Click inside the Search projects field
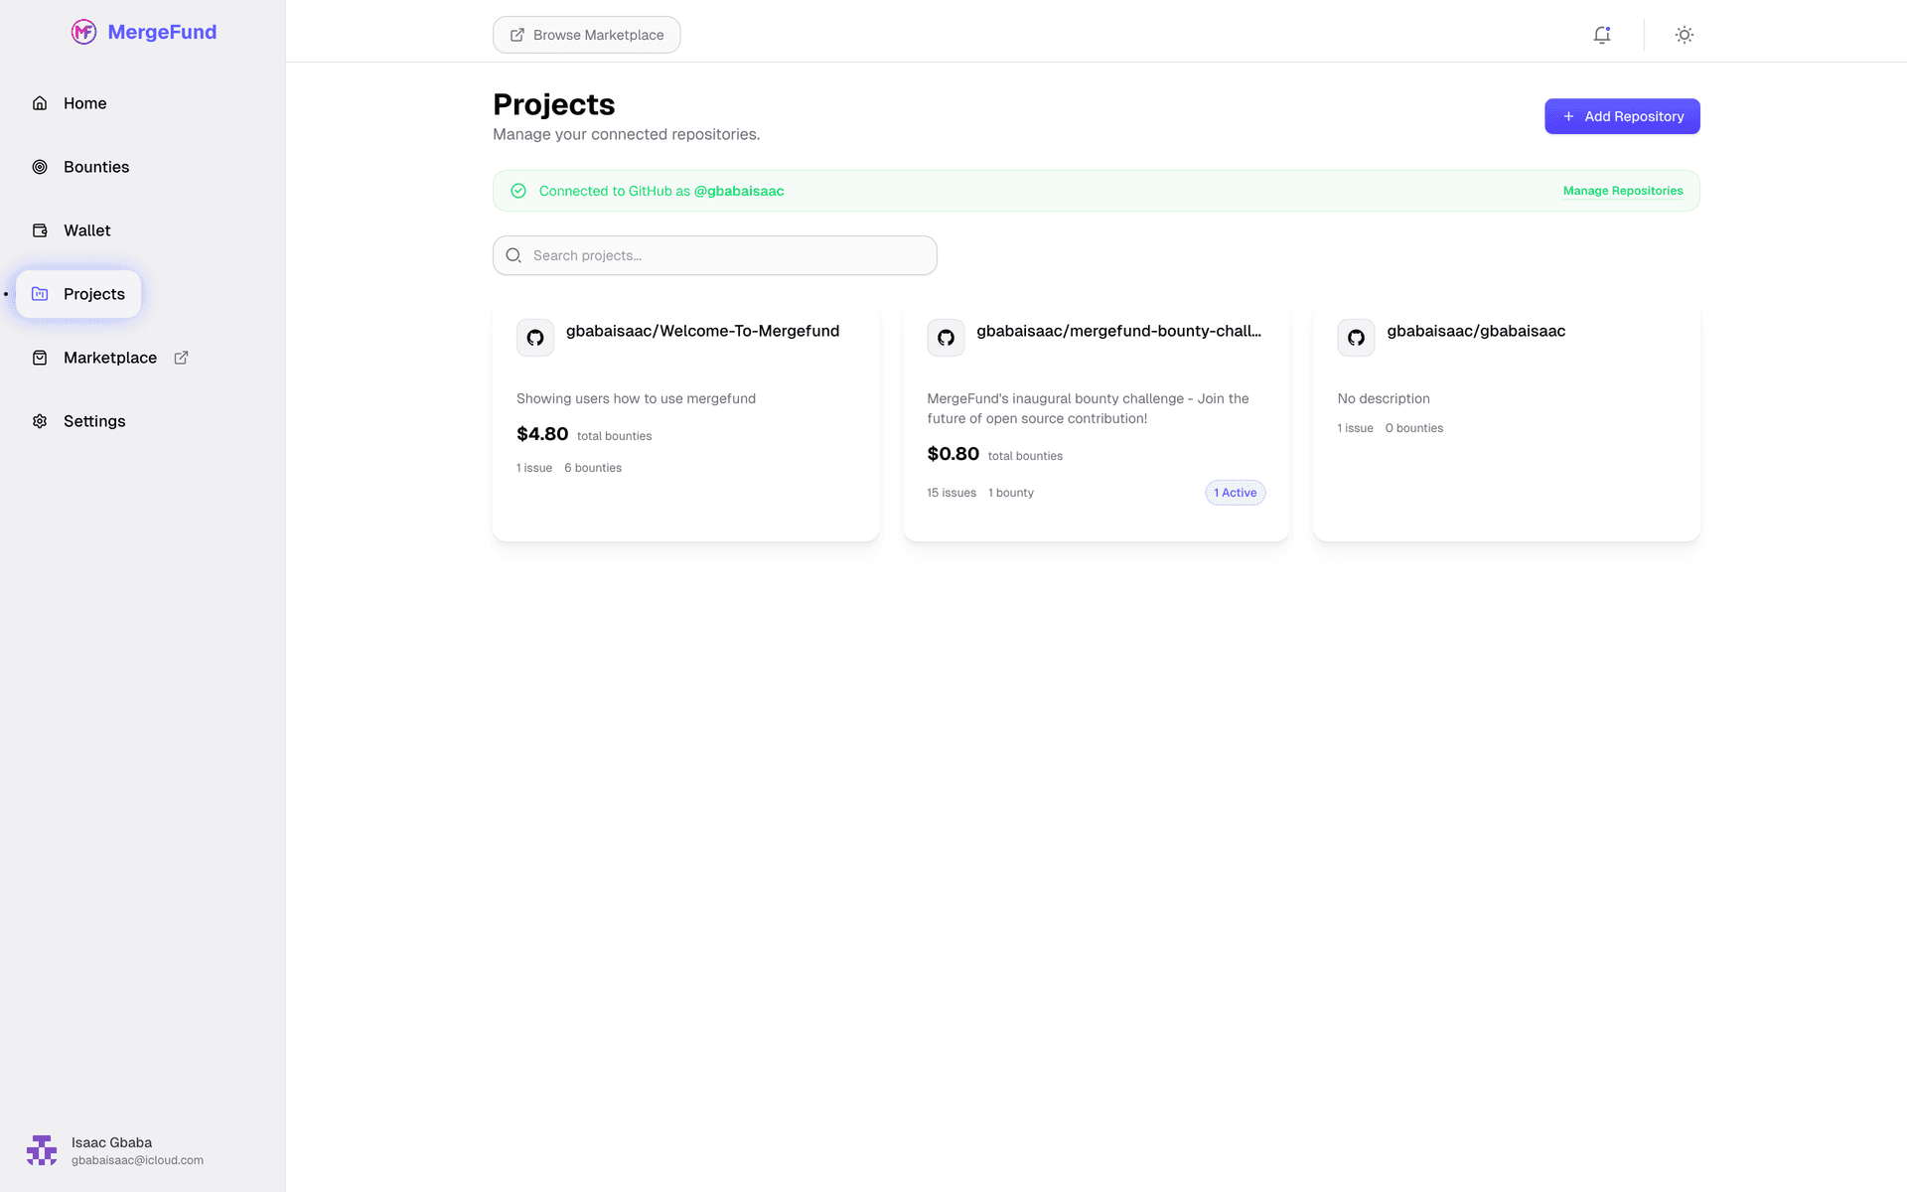The image size is (1907, 1192). click(x=714, y=254)
